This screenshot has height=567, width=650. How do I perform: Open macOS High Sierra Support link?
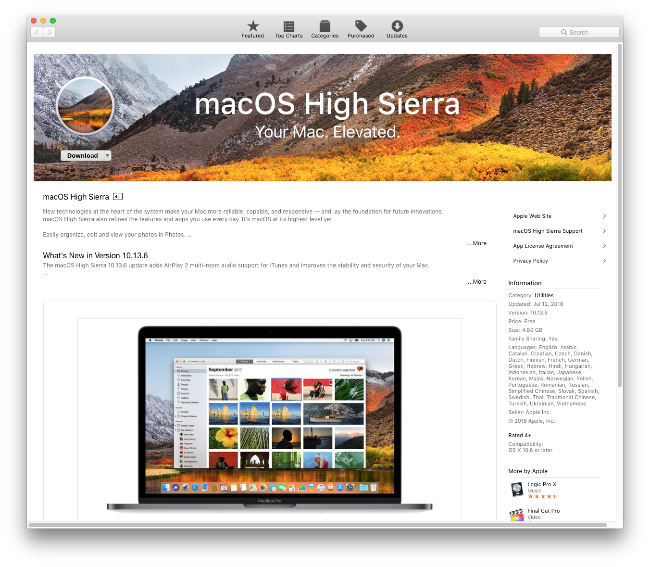[x=548, y=231]
